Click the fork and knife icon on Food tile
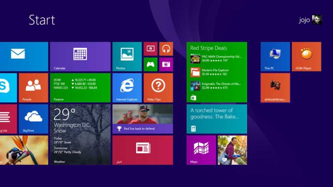 (193, 129)
